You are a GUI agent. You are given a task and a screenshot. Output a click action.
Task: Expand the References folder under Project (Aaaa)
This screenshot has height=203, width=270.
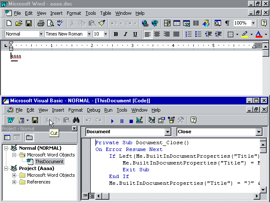[14, 182]
